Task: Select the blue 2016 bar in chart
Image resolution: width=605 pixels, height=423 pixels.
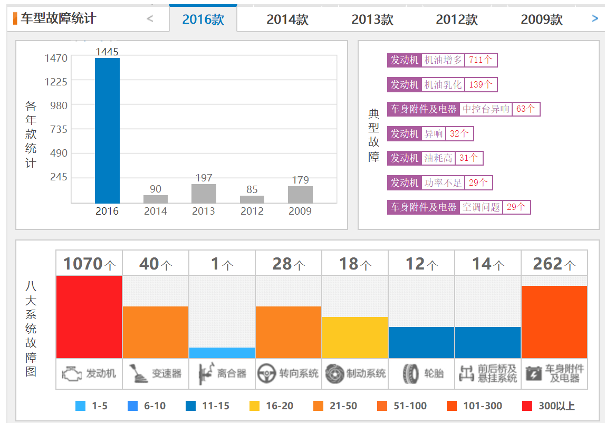Action: [x=107, y=131]
